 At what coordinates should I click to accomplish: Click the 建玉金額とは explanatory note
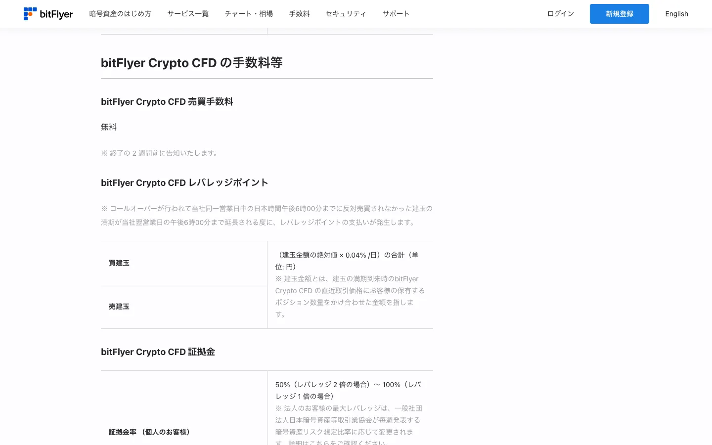click(x=350, y=297)
